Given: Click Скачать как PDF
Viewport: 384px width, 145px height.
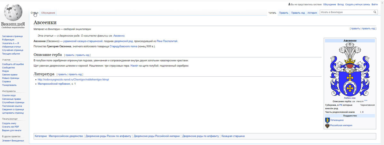Looking at the screenshot, I should click(x=11, y=127).
